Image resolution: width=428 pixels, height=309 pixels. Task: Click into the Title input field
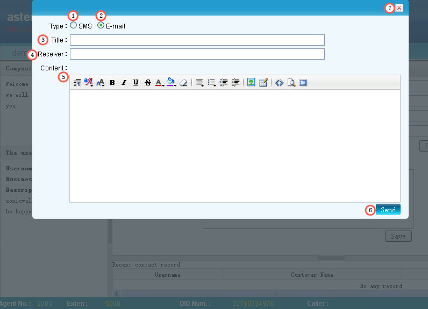click(197, 40)
